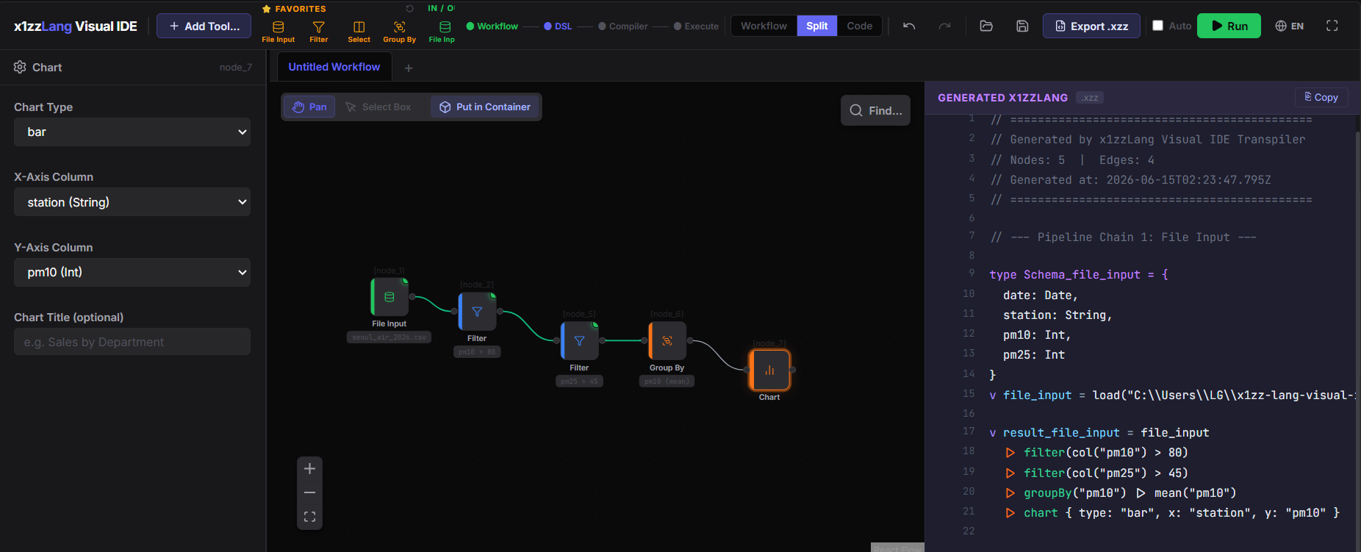Viewport: 1361px width, 552px height.
Task: Click the type Schema_file_input code line
Action: 1078,275
